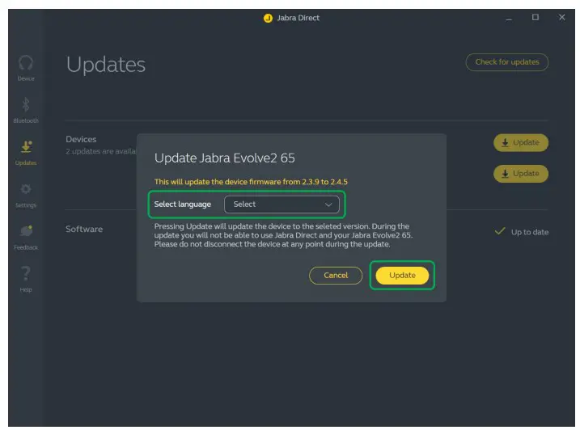Screen dimensions: 580x430
Task: Click the Devices section heading
Action: pyautogui.click(x=81, y=139)
